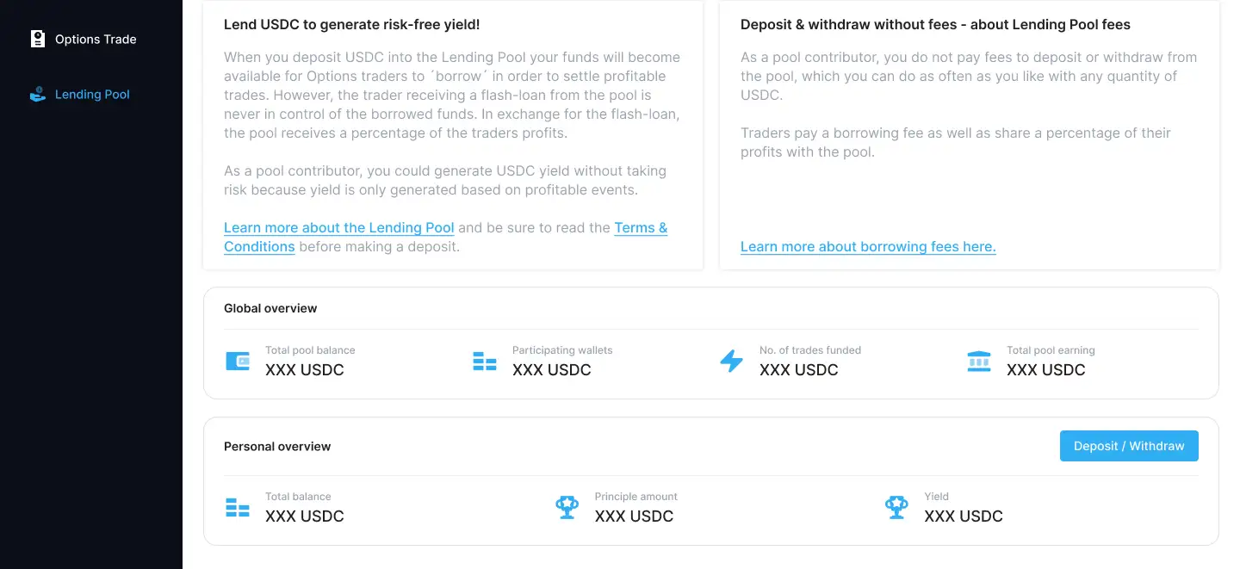Open the Options Trade menu item

(96, 40)
